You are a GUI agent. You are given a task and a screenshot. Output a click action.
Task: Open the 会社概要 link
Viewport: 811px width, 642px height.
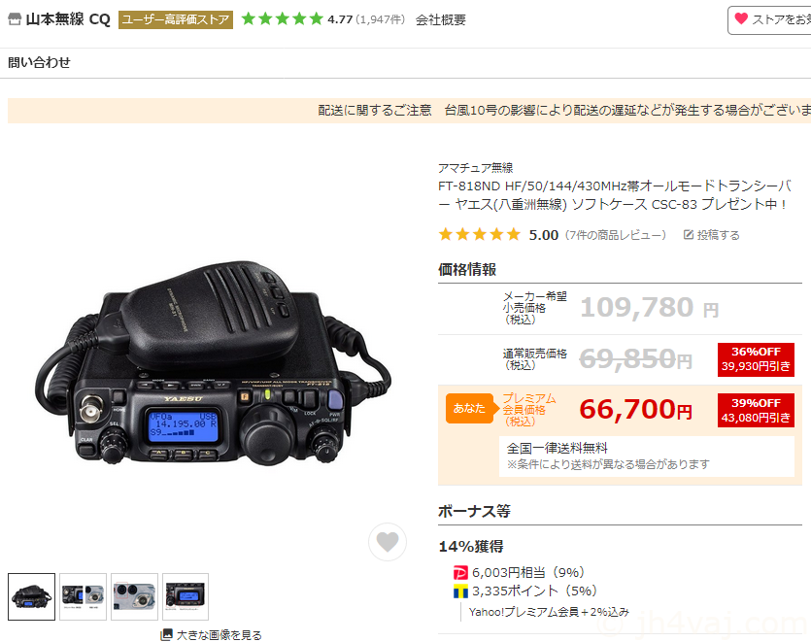click(441, 19)
